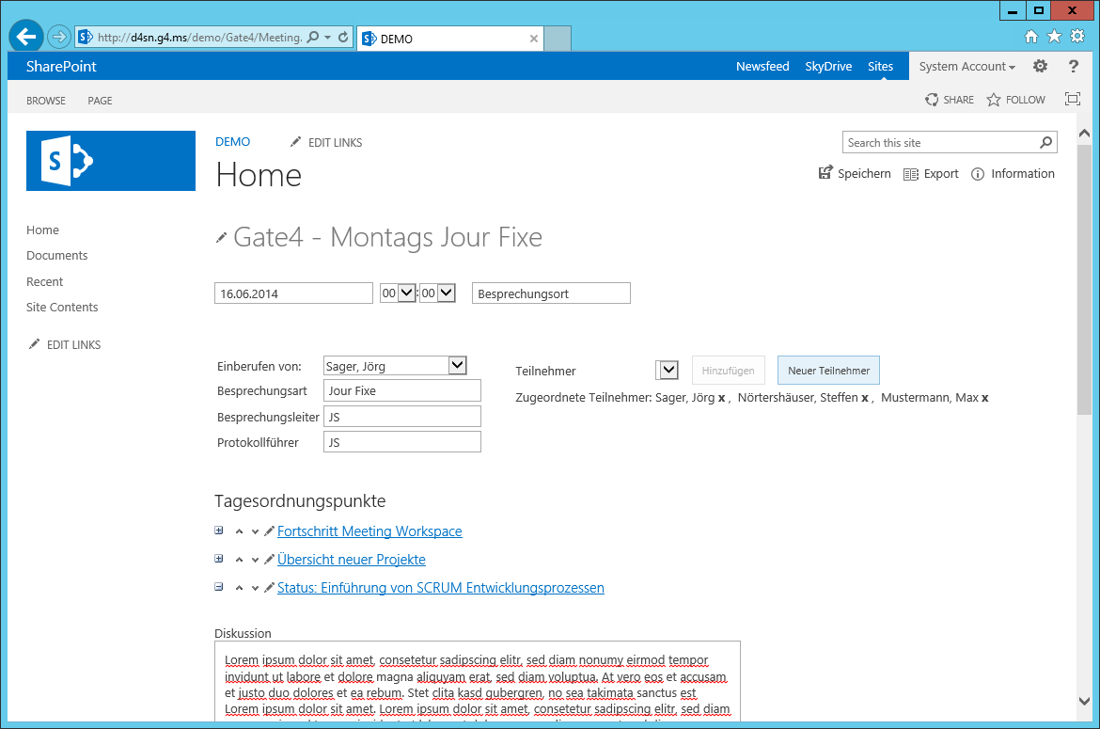Click the Besprechungsart field Jour Fixe

coord(402,390)
